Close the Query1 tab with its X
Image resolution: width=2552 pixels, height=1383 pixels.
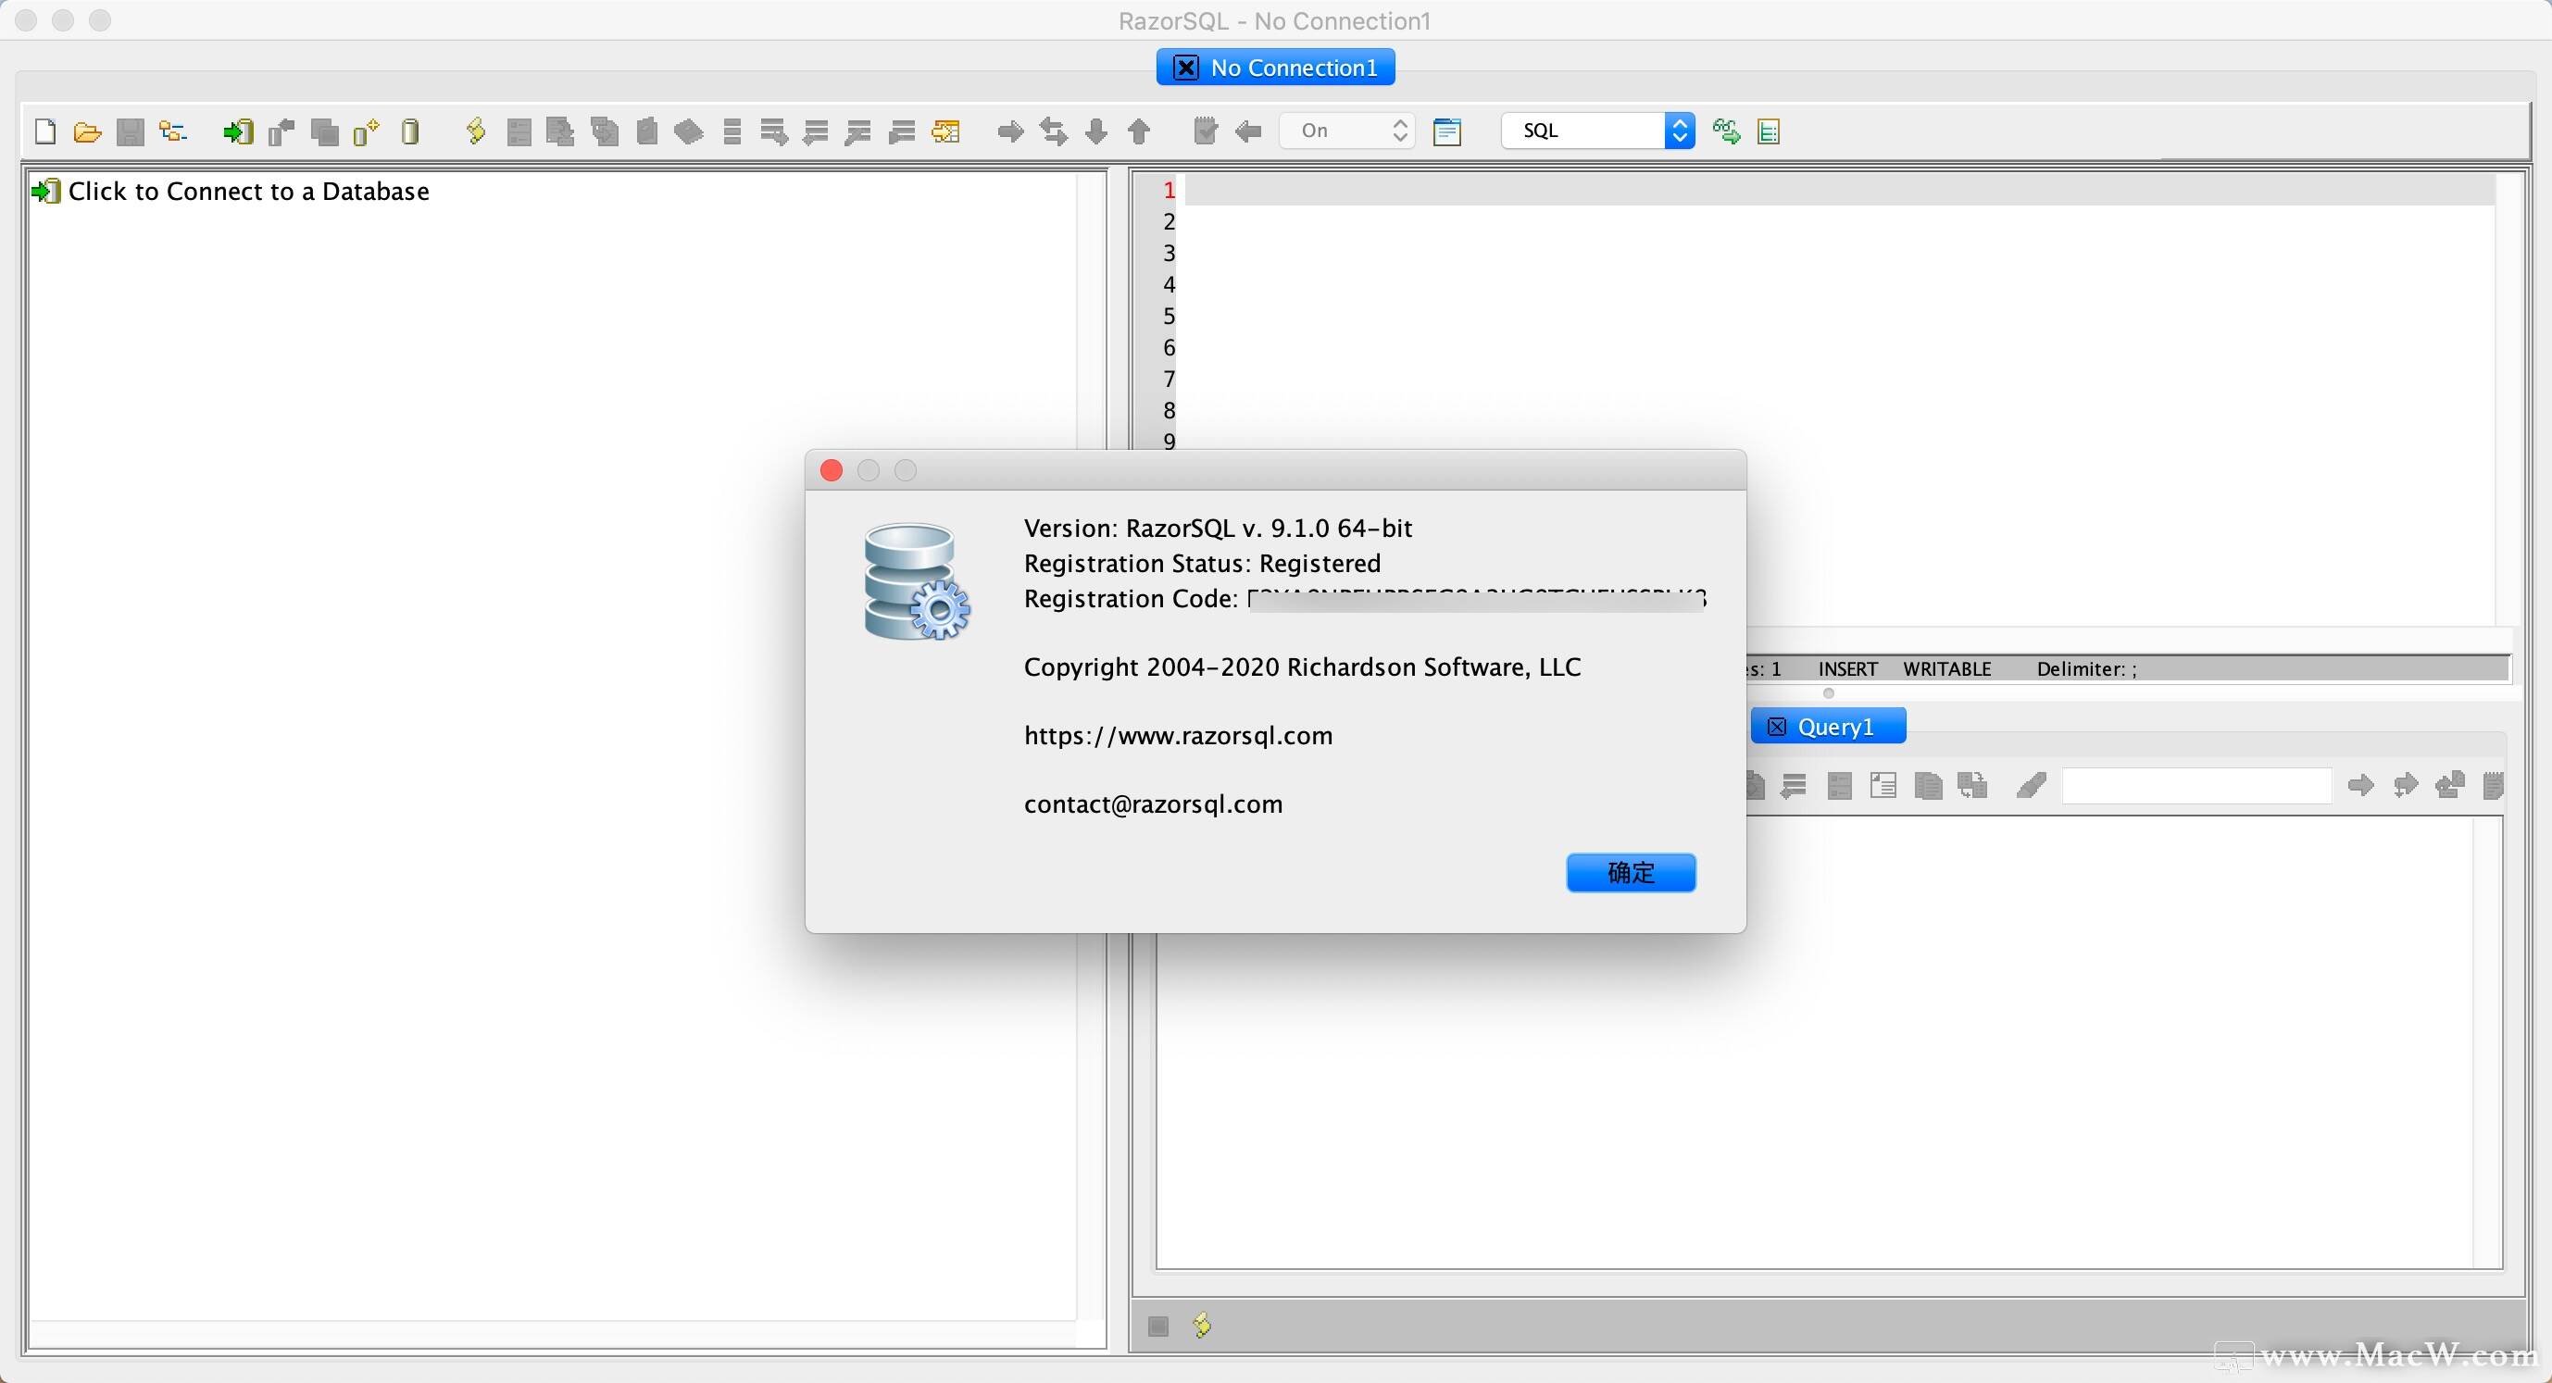1777,728
